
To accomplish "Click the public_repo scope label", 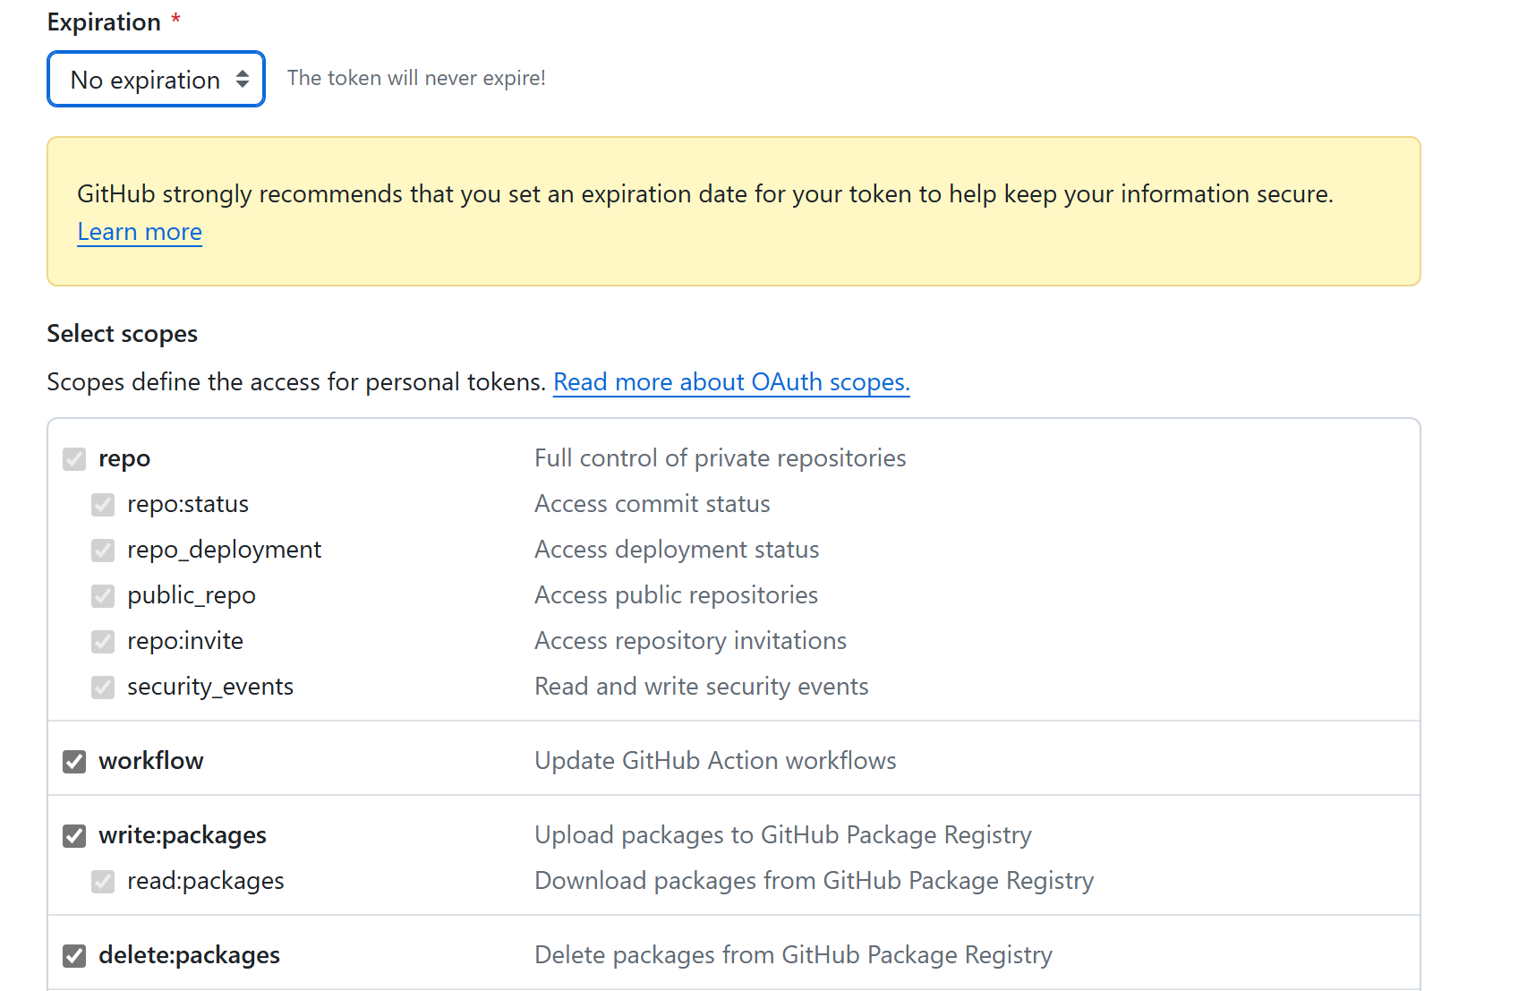I will click(192, 594).
